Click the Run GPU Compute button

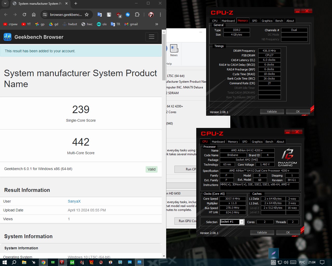pyautogui.click(x=185, y=221)
